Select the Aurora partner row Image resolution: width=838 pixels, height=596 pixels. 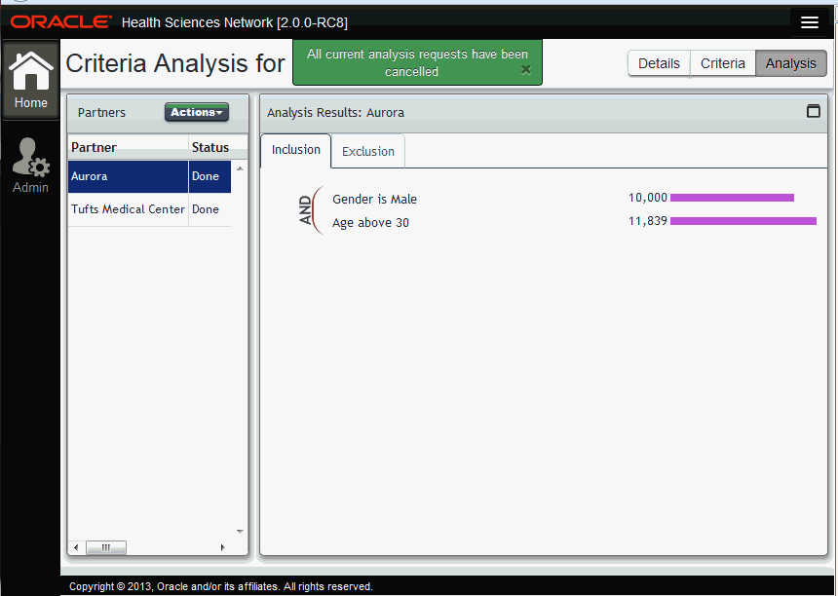click(x=150, y=176)
